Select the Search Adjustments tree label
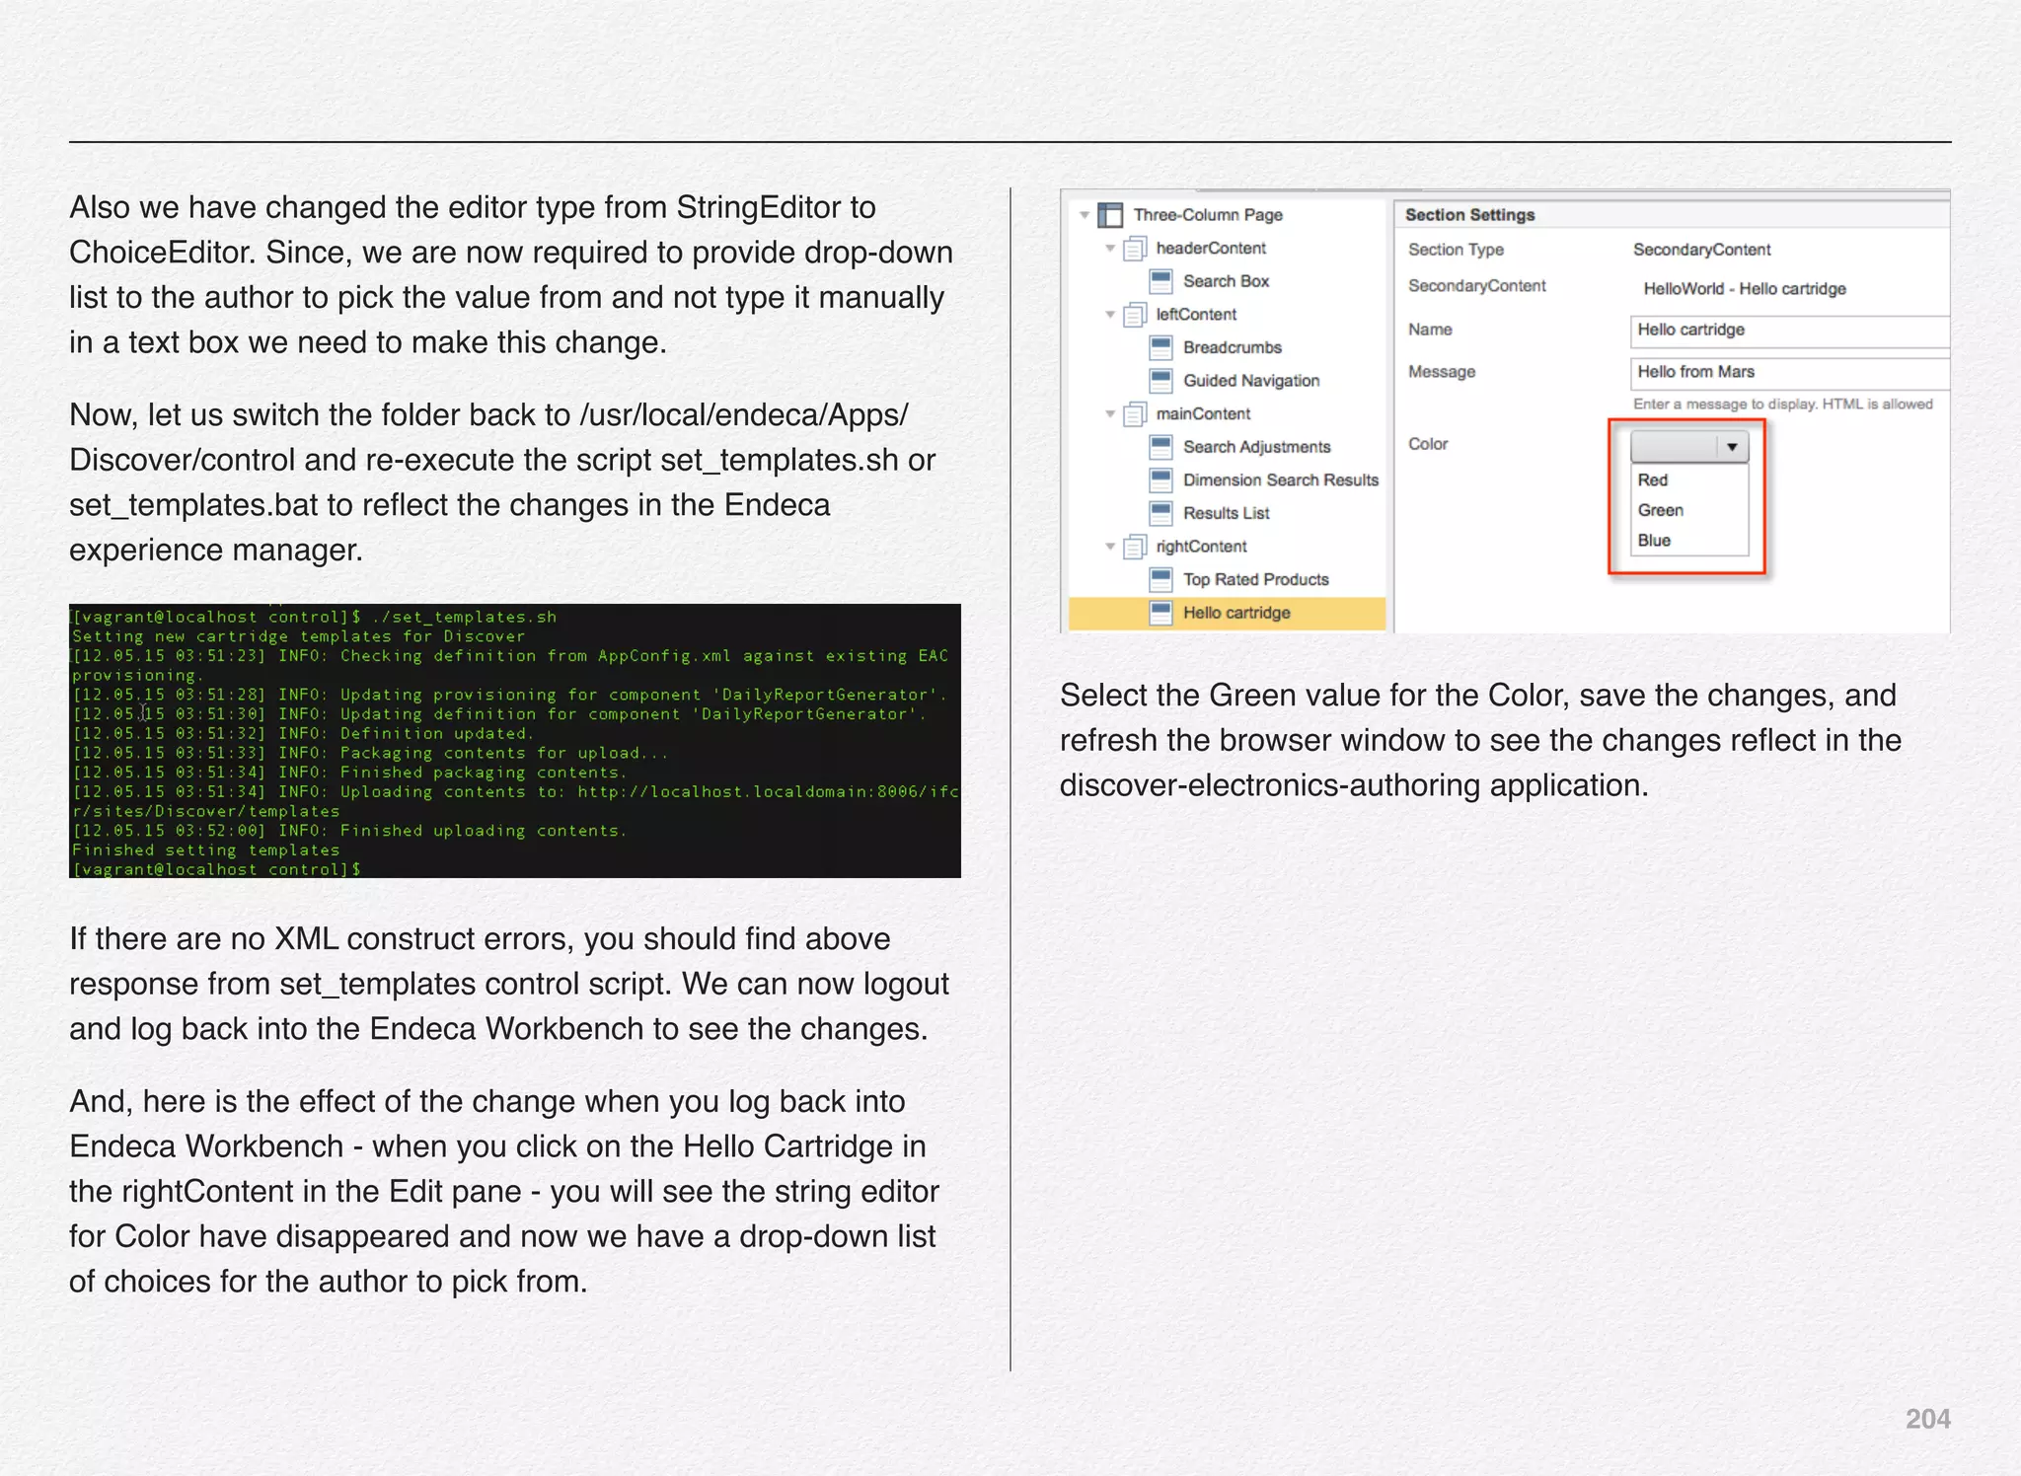This screenshot has width=2021, height=1476. tap(1257, 447)
